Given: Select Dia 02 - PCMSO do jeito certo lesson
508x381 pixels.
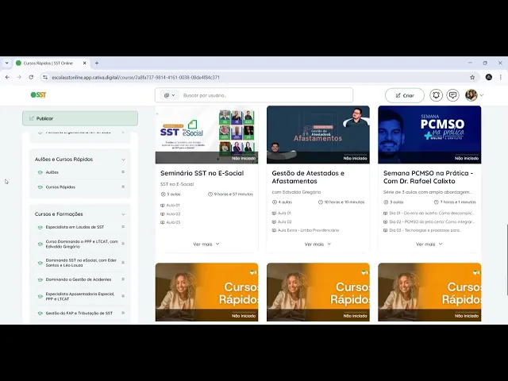Looking at the screenshot, I should click(x=429, y=222).
